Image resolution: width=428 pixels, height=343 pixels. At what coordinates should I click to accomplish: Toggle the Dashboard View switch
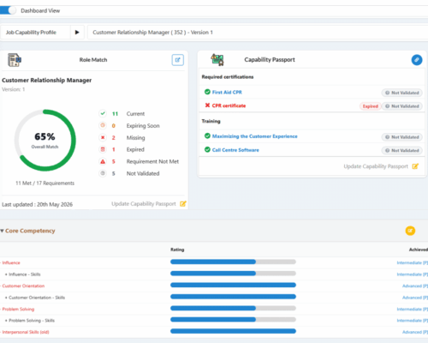click(x=8, y=10)
